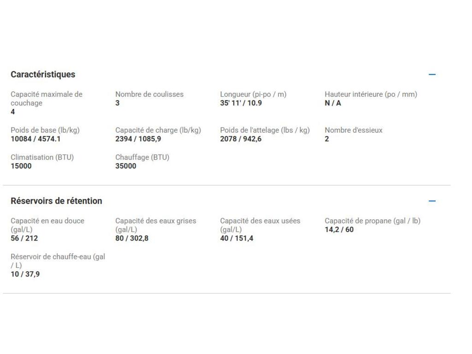Click the Poids de l'attelage label
The width and height of the screenshot is (472, 354).
coord(265,130)
